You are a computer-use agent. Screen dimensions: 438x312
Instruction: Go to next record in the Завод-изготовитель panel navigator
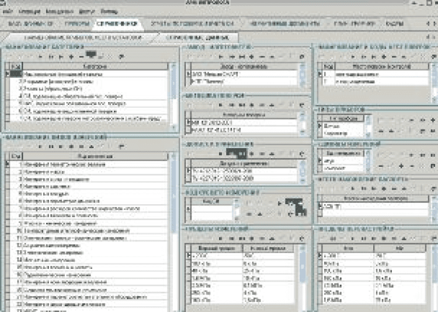(x=232, y=57)
